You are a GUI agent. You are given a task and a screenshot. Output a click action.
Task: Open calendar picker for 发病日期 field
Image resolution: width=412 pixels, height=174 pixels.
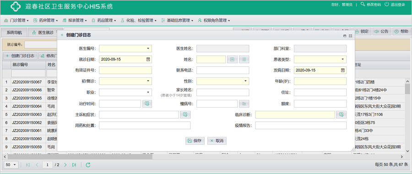coord(342,70)
